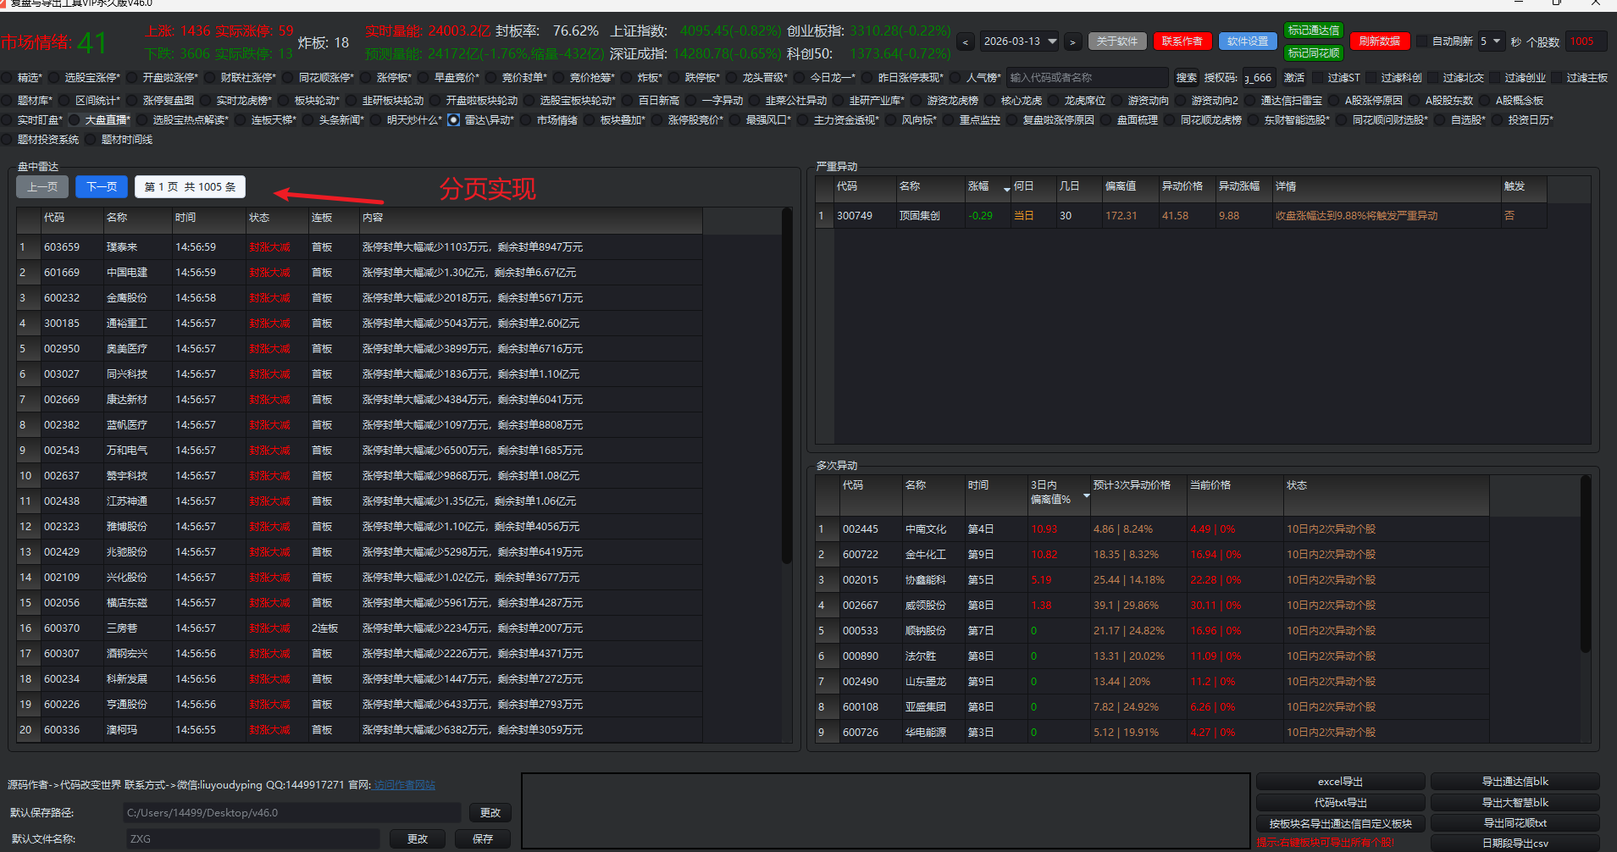
Task: Open the date dropdown showing 2026-03-13
Action: [1052, 41]
